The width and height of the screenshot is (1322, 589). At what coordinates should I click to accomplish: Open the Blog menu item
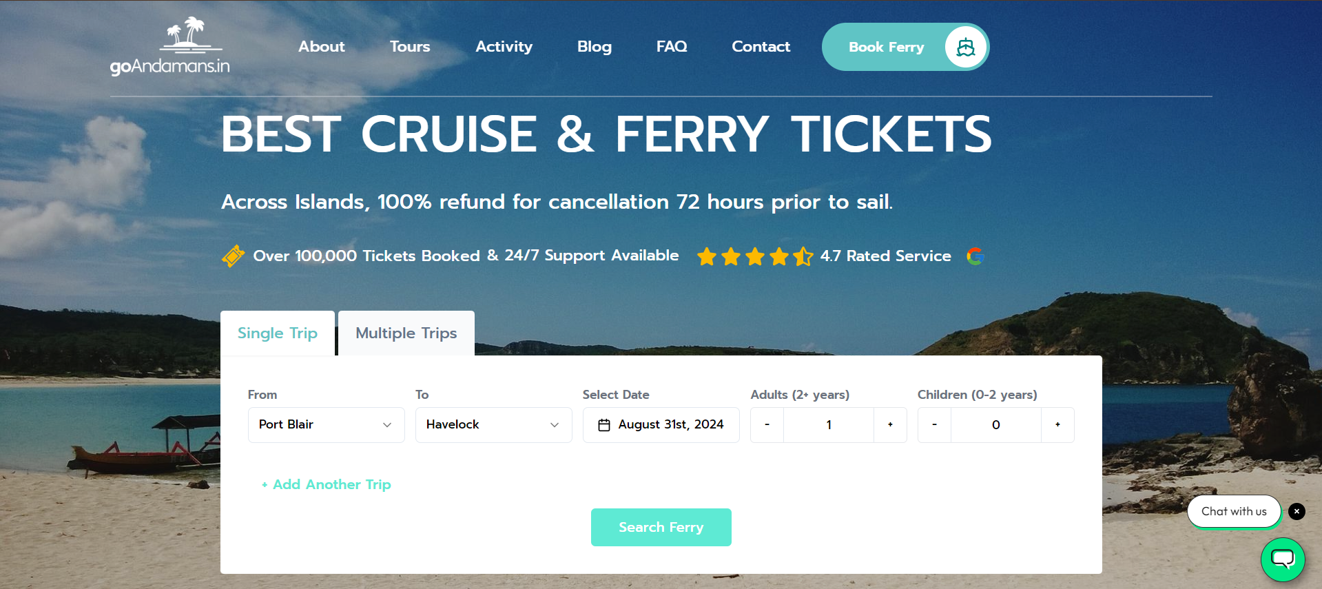[594, 47]
